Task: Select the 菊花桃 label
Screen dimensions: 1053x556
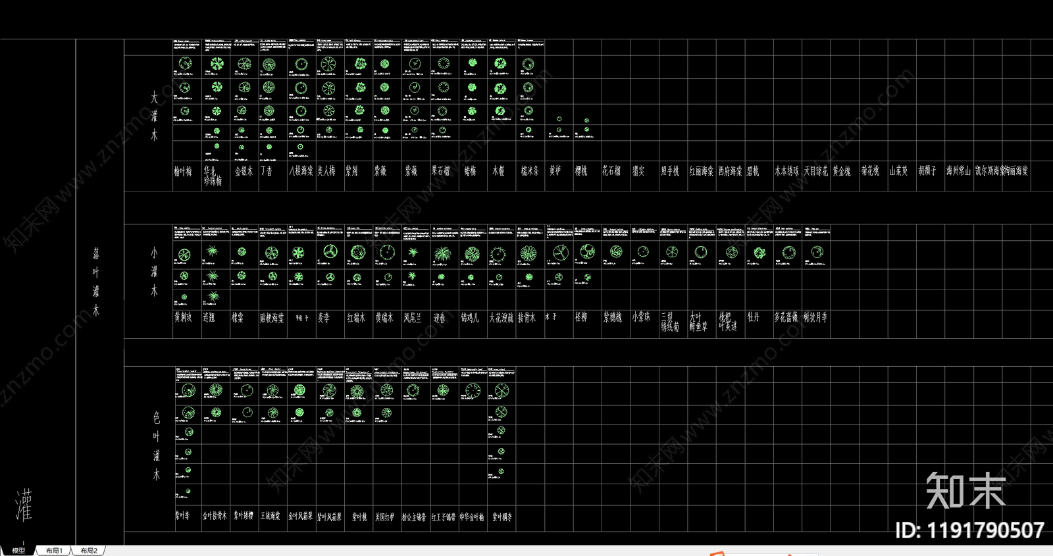Action: [870, 171]
